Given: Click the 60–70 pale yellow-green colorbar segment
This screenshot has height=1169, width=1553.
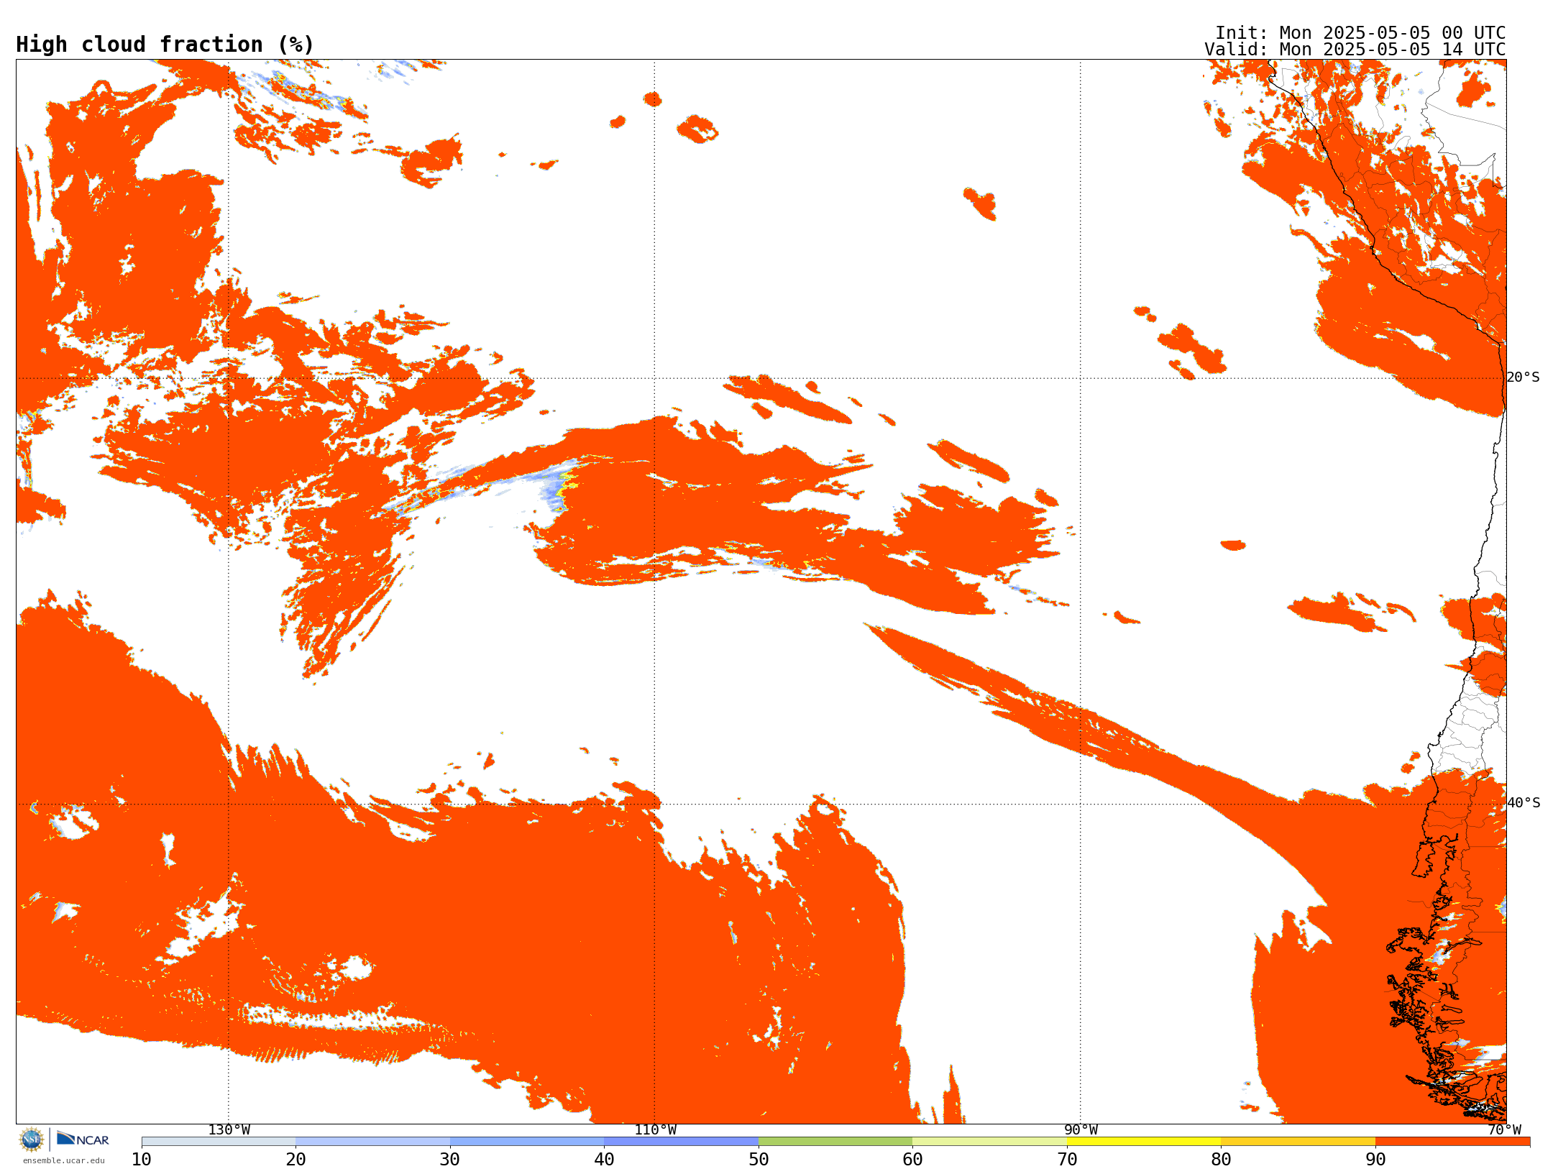Looking at the screenshot, I should click(x=990, y=1142).
